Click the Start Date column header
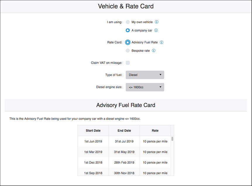The width and height of the screenshot is (252, 186). coord(93,131)
